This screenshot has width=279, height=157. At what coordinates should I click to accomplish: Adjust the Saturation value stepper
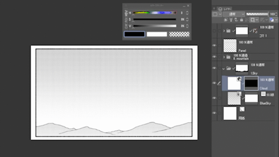187,19
